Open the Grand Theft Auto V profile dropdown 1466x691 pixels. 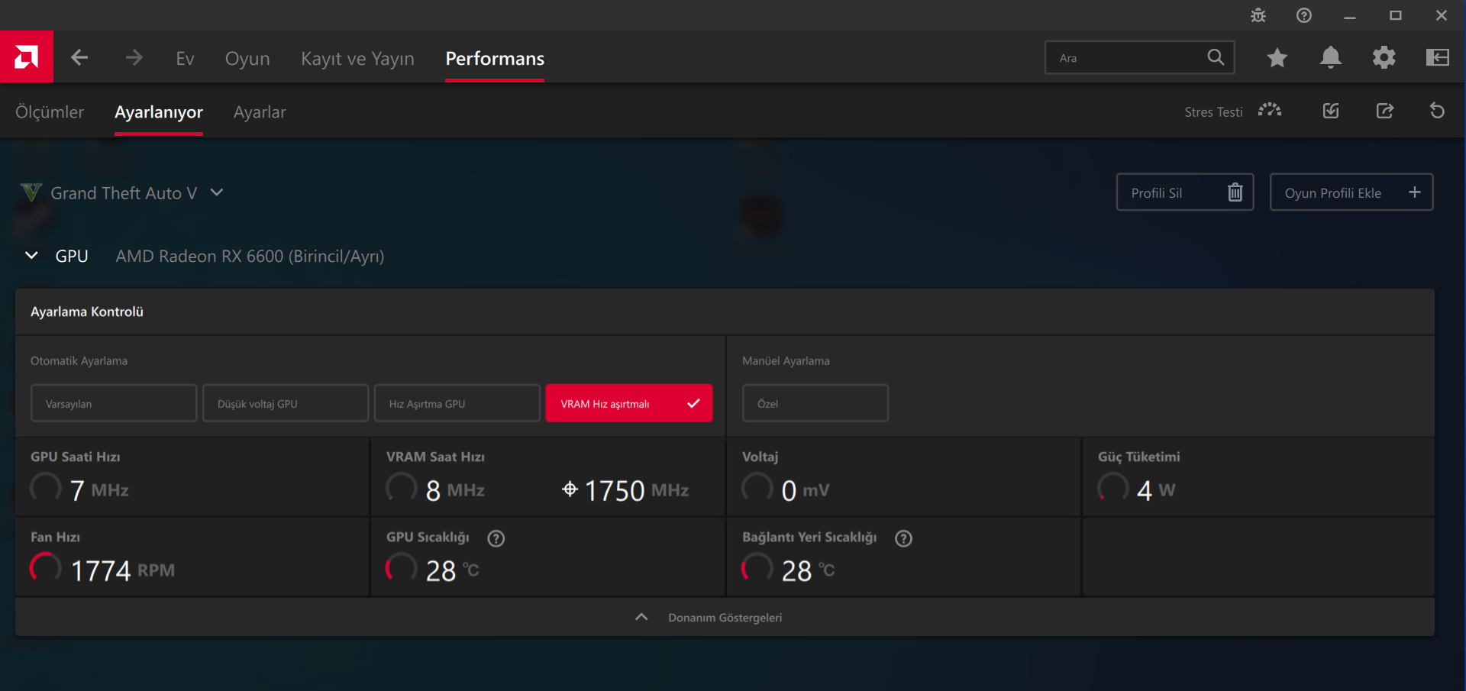(217, 192)
